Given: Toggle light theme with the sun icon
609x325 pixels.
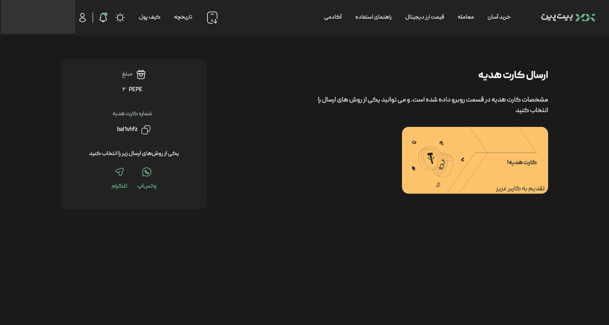Looking at the screenshot, I should coord(120,18).
